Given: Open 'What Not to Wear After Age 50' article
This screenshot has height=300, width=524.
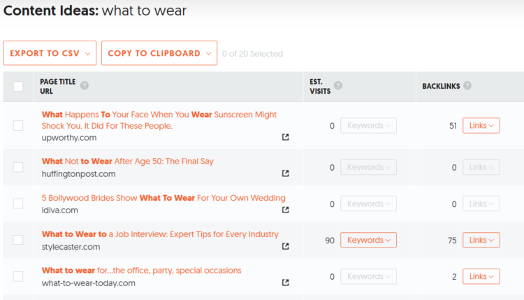Looking at the screenshot, I should point(128,162).
